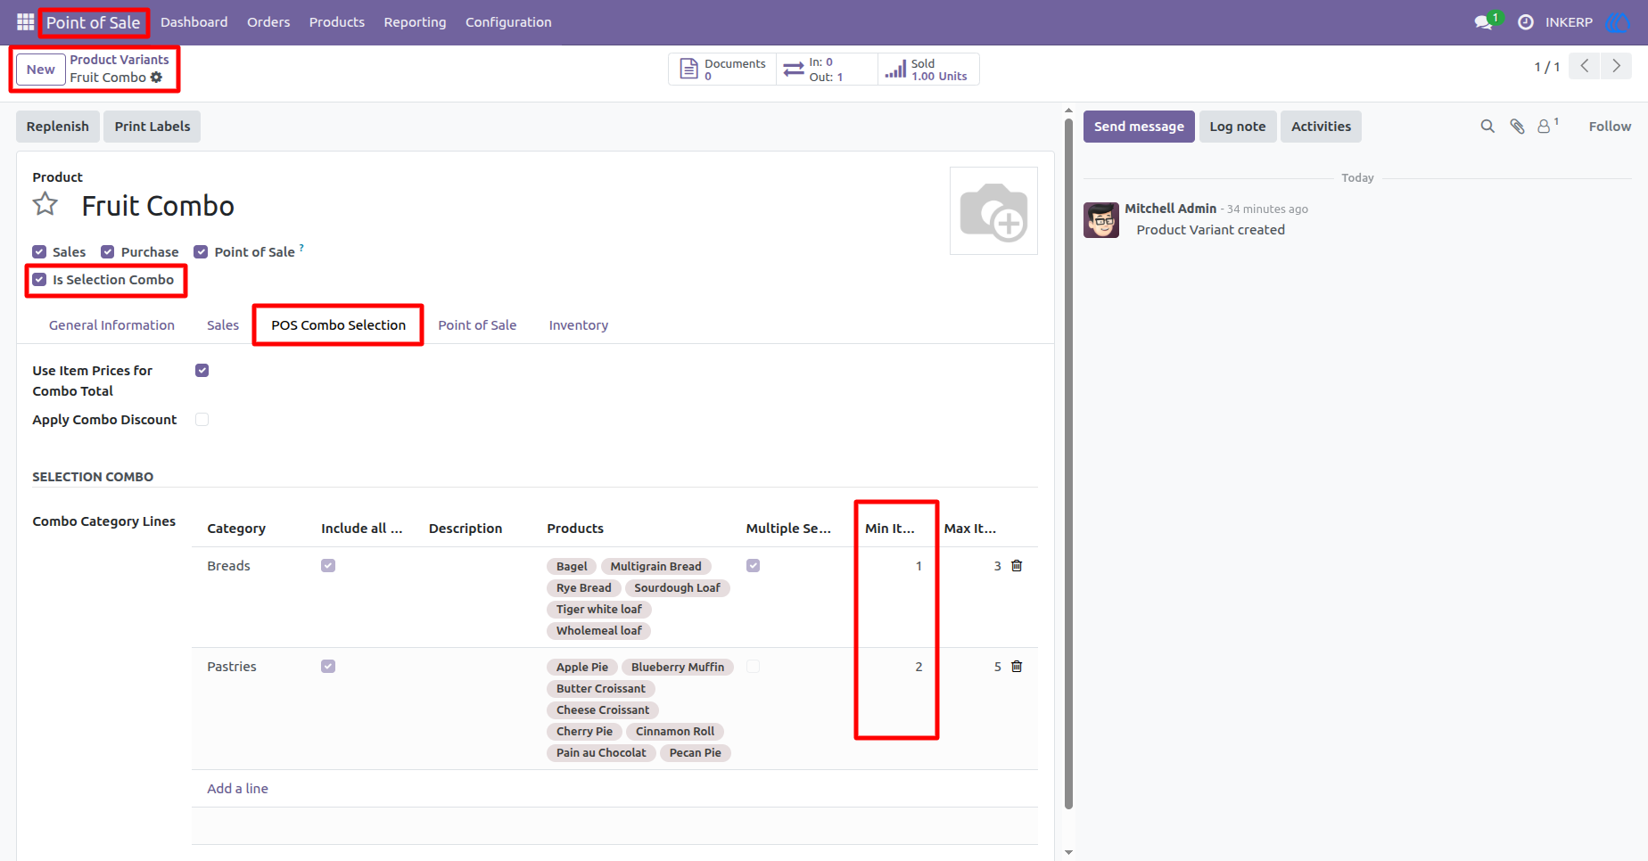This screenshot has height=861, width=1648.
Task: Switch to the Inventory tab
Action: (x=579, y=325)
